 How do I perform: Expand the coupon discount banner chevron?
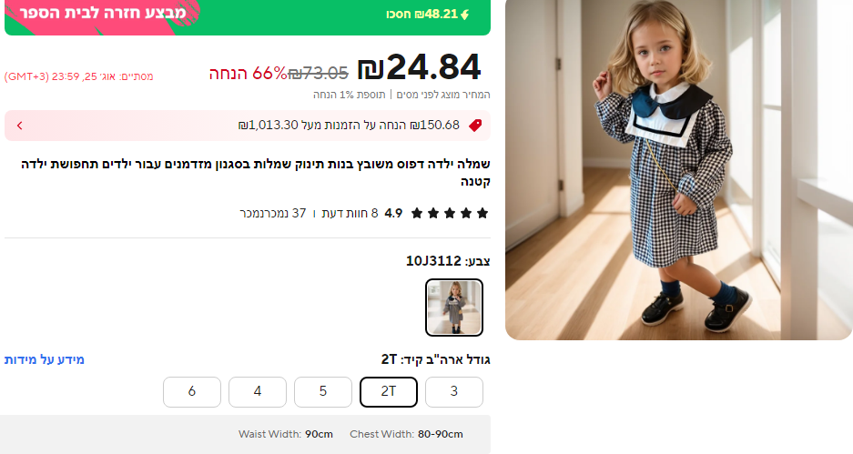[20, 126]
